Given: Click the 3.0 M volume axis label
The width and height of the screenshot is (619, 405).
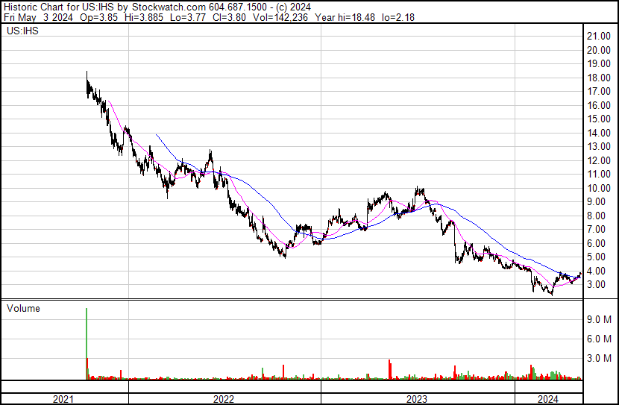Looking at the screenshot, I should pos(599,358).
